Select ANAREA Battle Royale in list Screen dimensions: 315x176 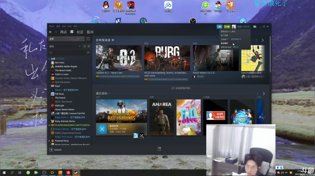(x=66, y=66)
